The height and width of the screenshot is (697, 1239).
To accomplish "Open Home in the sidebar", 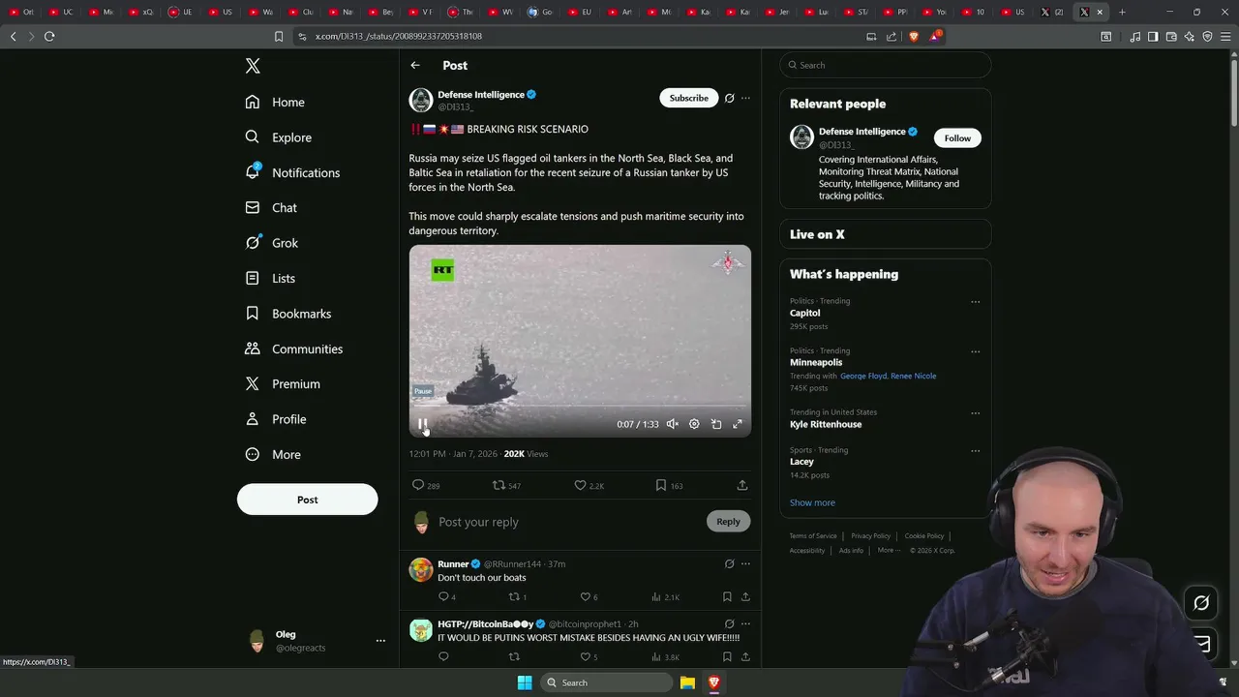I will pyautogui.click(x=276, y=102).
